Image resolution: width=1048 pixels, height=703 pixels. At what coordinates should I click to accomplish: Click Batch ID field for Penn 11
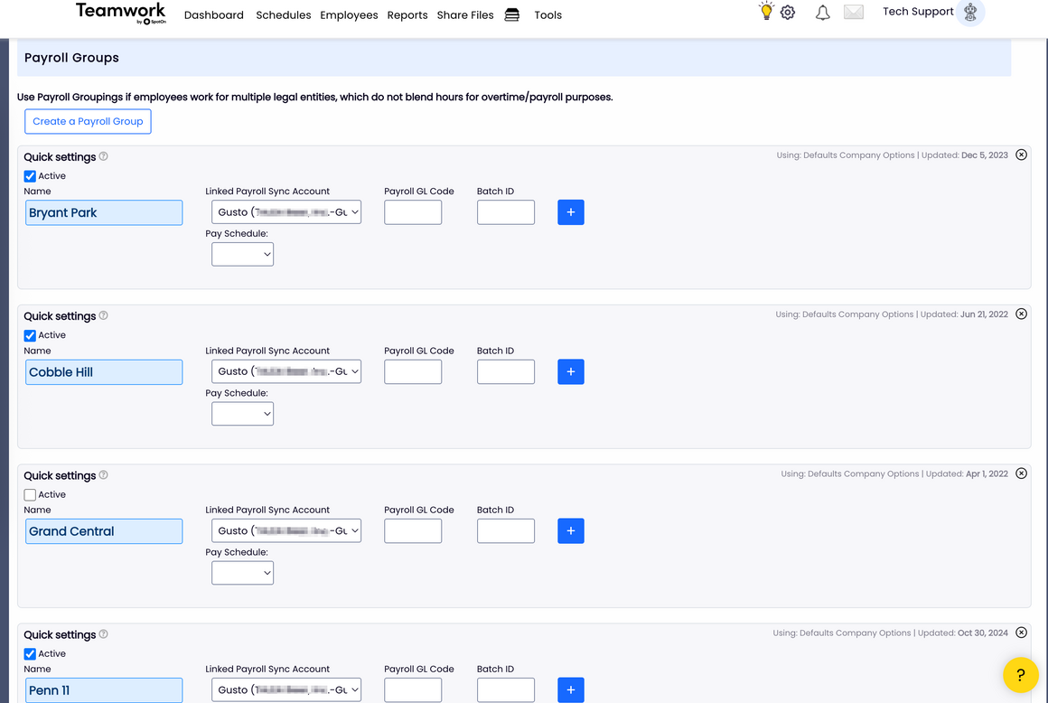[506, 689]
